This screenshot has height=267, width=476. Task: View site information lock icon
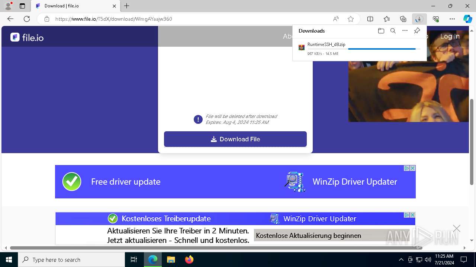click(47, 19)
